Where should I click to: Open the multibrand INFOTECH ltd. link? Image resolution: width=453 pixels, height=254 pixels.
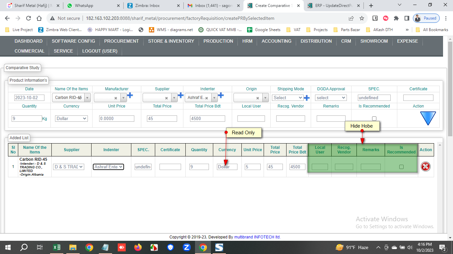[257, 237]
